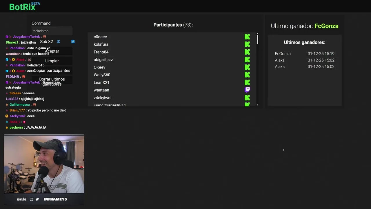Click the Participantes (73) heading
This screenshot has height=209, width=371.
coord(173,25)
